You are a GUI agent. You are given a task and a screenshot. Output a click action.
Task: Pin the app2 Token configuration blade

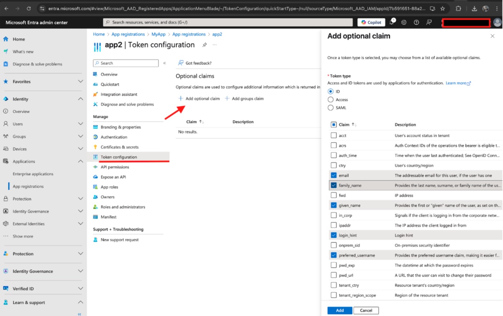coord(204,45)
